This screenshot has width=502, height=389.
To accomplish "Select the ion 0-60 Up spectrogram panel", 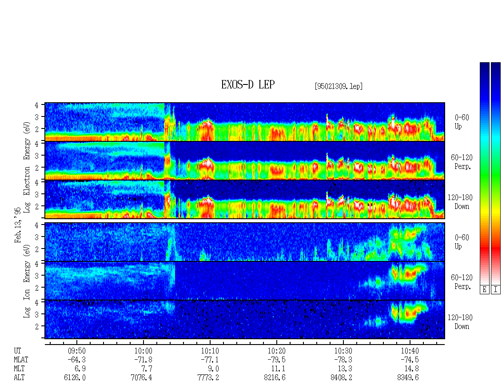I will (245, 242).
